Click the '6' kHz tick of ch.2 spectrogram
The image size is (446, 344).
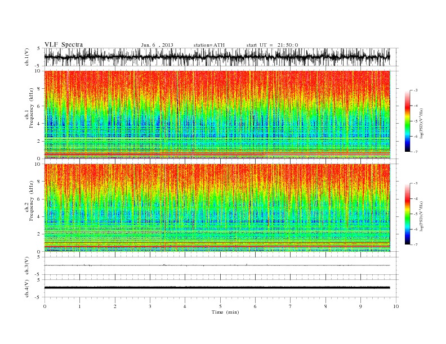[39, 199]
